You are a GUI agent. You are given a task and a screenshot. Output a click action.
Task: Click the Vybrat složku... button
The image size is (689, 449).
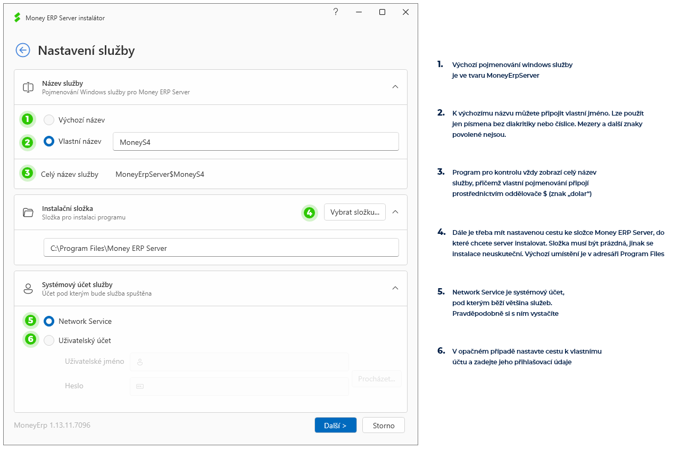pos(355,212)
